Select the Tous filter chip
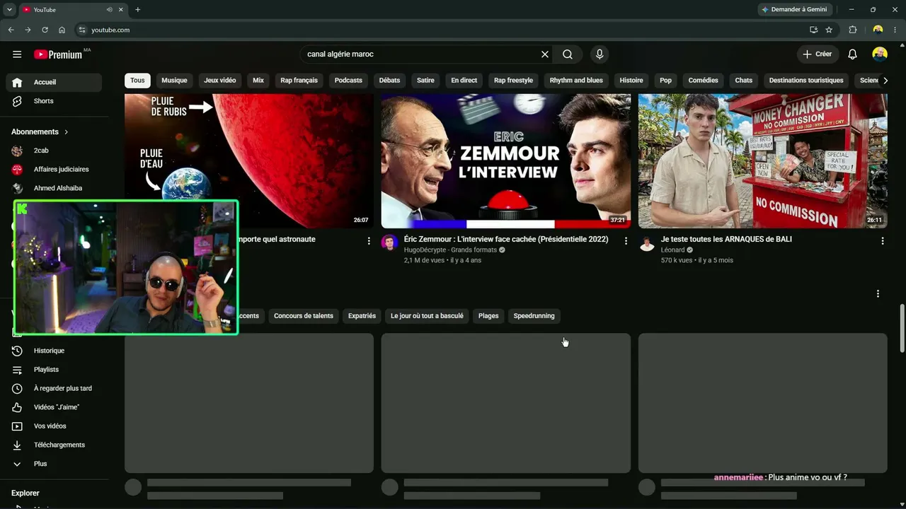Image resolution: width=906 pixels, height=509 pixels. (137, 81)
